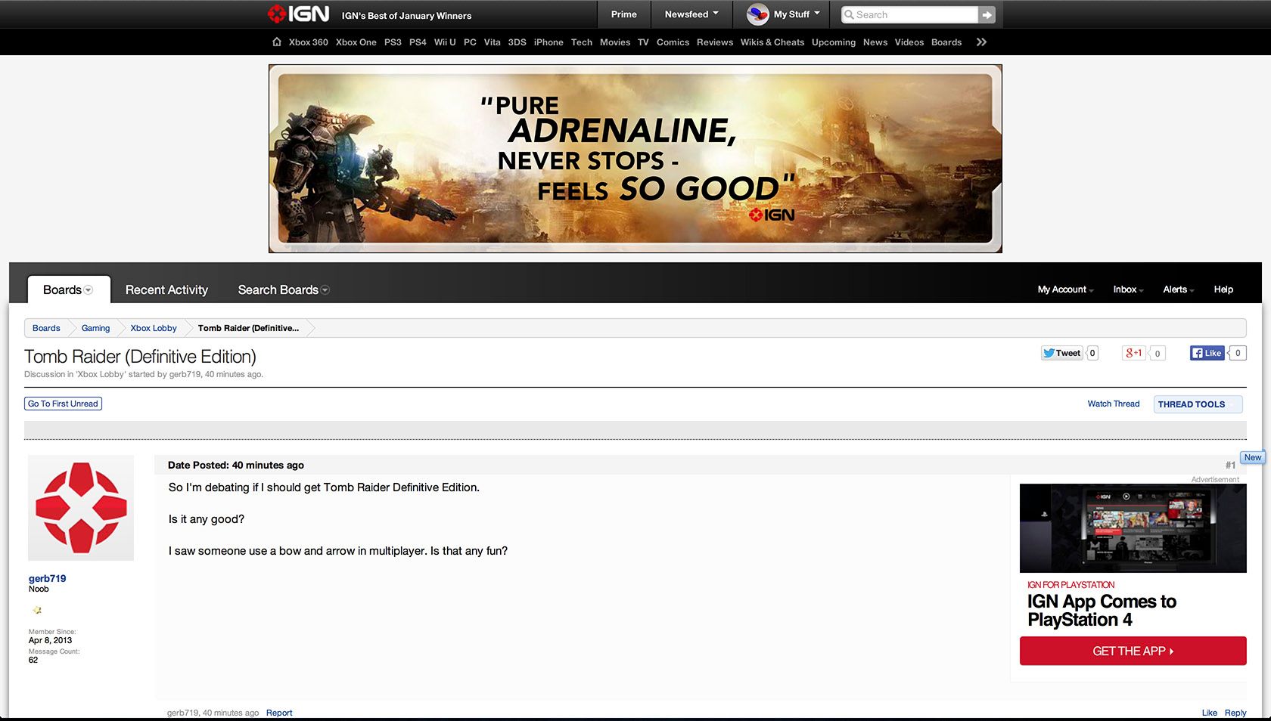
Task: Expand the Search Boards dropdown arrow
Action: 325,290
